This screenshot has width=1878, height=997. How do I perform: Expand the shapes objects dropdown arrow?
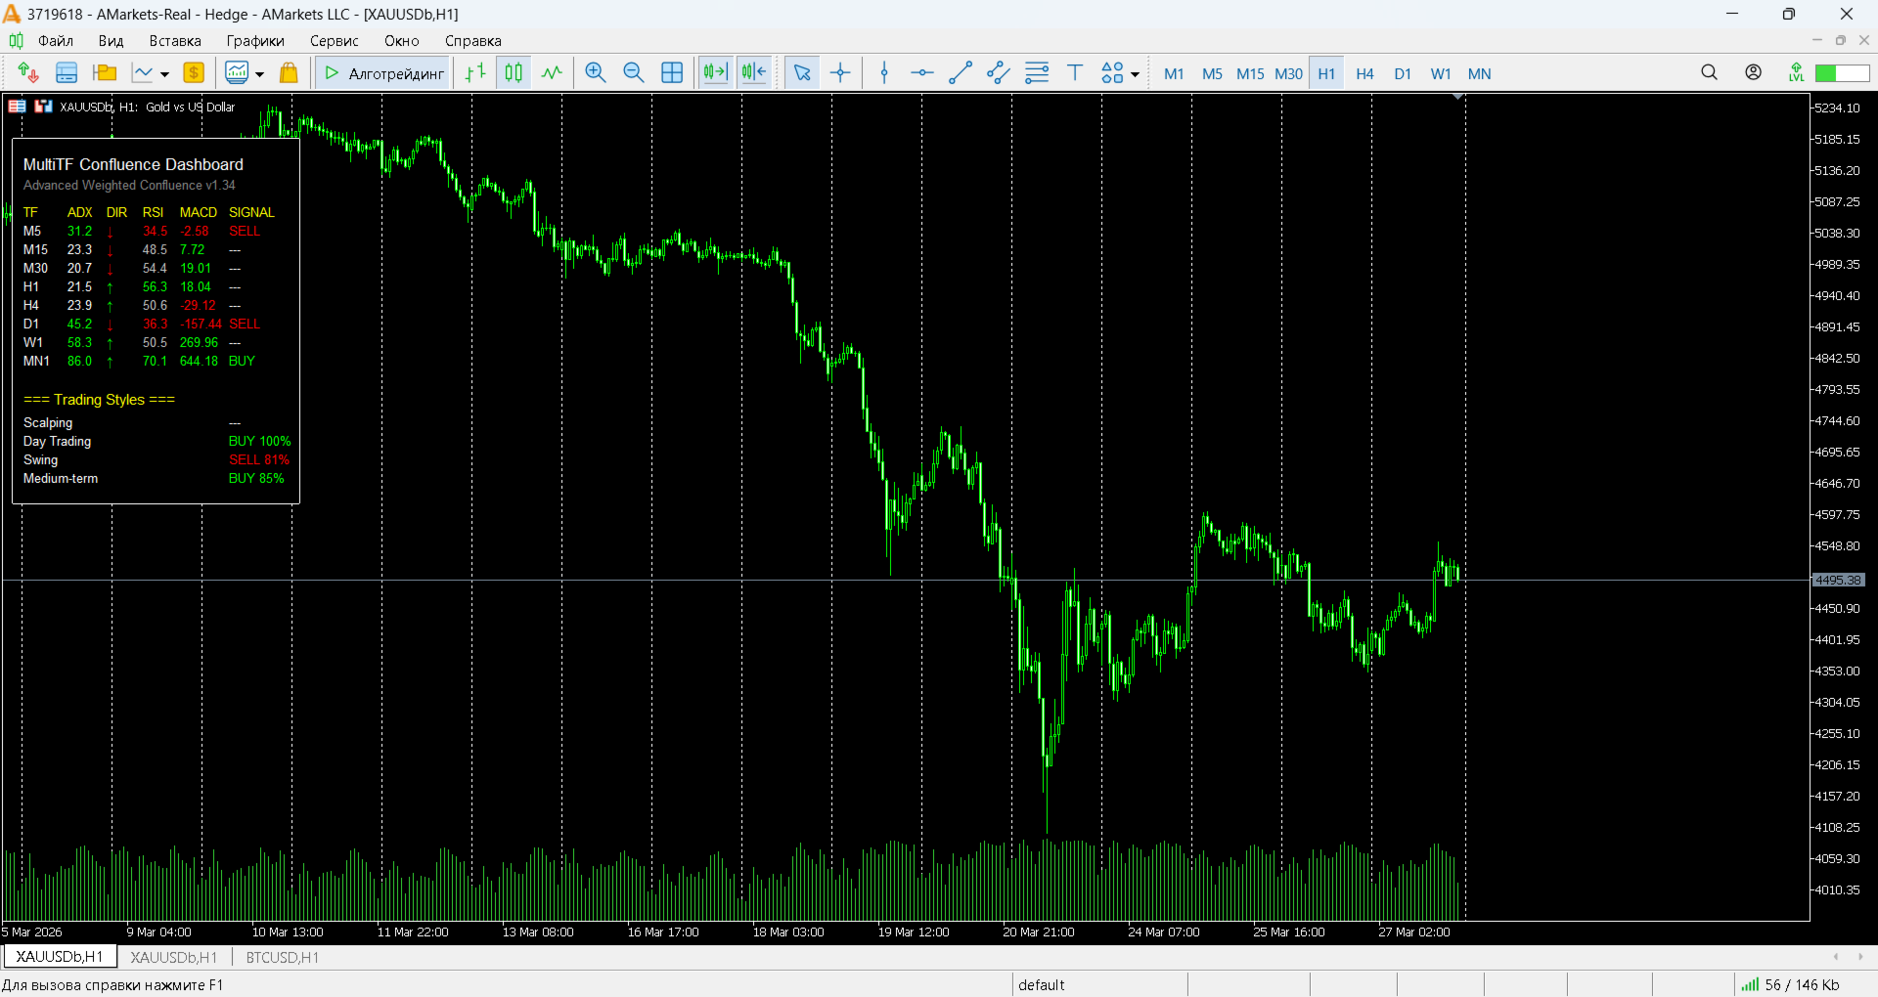pyautogui.click(x=1135, y=74)
